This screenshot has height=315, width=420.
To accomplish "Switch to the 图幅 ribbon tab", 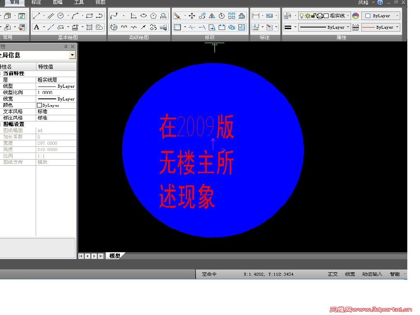I will (57, 2).
